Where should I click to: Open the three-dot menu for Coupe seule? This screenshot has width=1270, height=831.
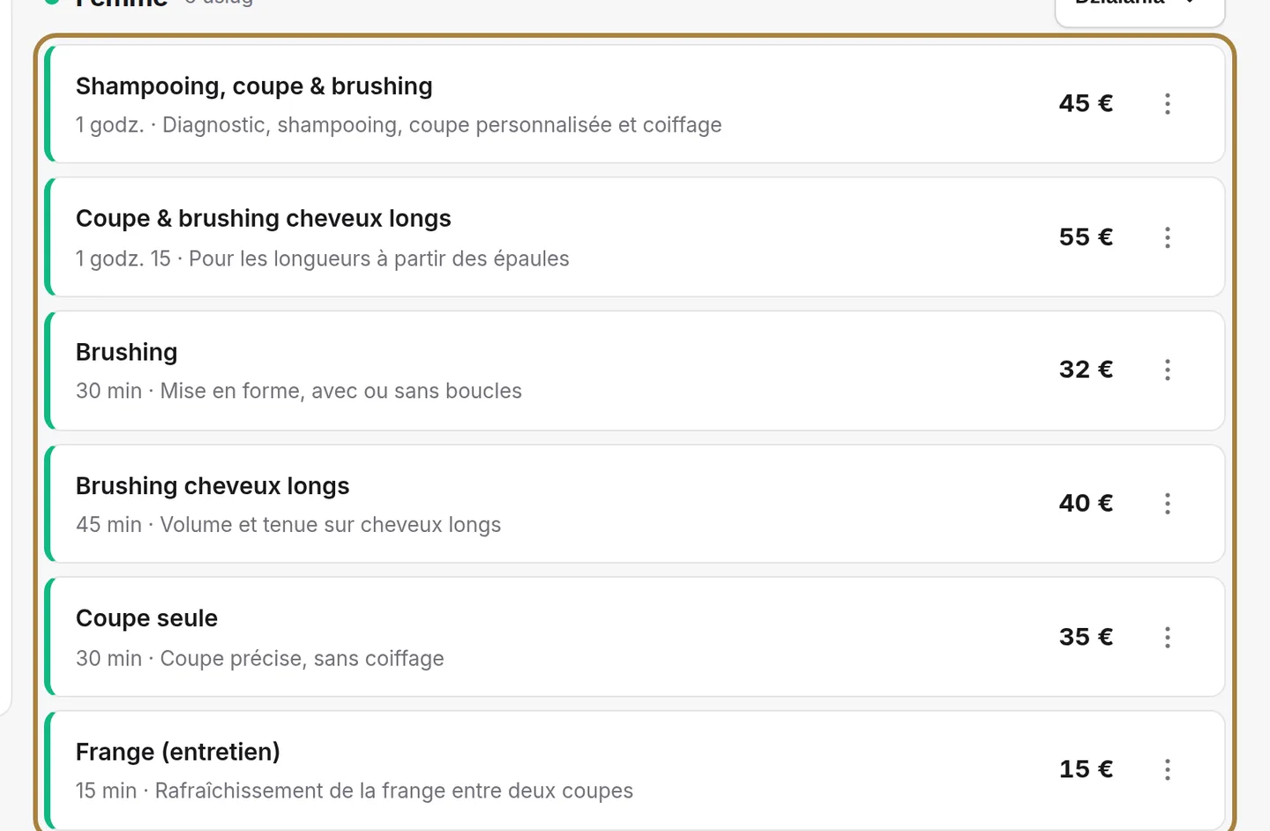1167,637
